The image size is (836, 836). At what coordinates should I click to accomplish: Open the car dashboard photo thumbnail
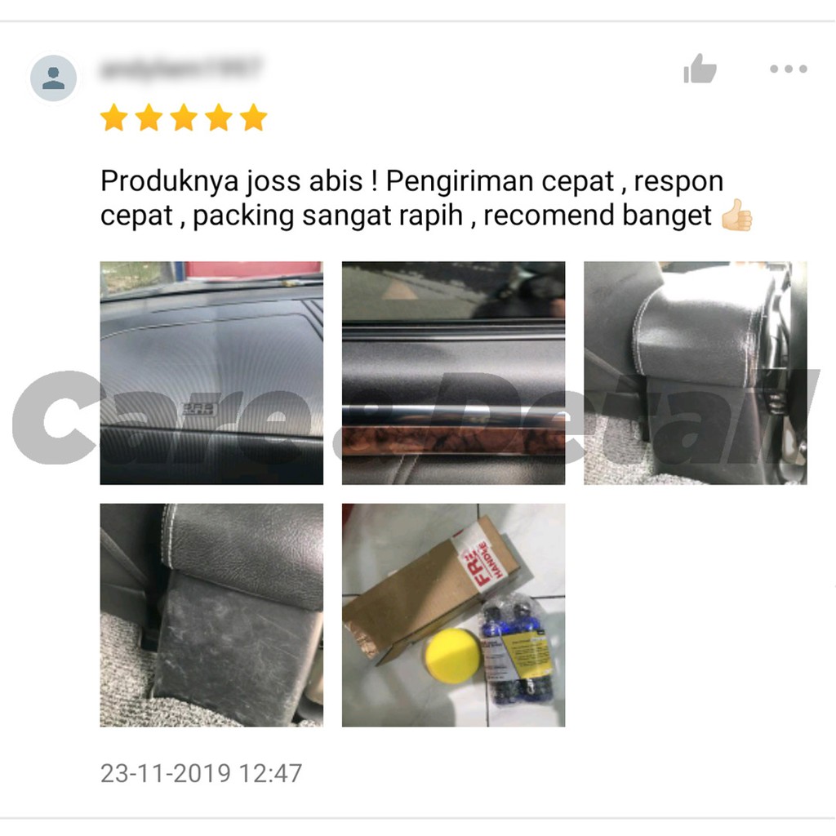point(211,372)
